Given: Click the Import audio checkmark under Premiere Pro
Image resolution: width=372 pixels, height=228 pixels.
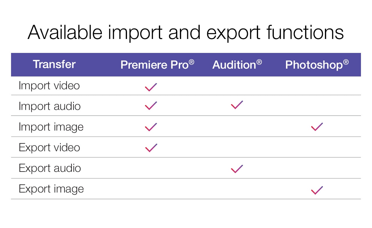Looking at the screenshot, I should click(x=151, y=106).
